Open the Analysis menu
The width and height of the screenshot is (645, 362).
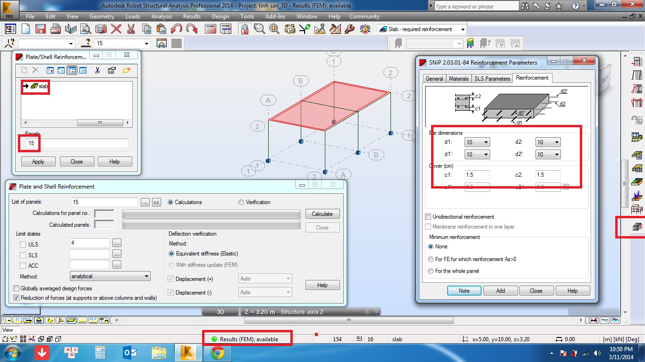click(161, 16)
